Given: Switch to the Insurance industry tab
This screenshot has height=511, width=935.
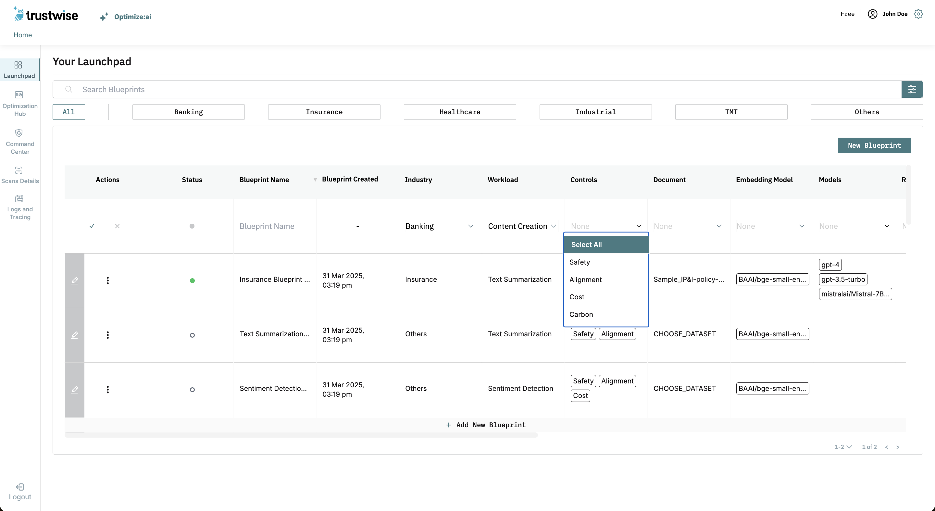Looking at the screenshot, I should point(324,112).
